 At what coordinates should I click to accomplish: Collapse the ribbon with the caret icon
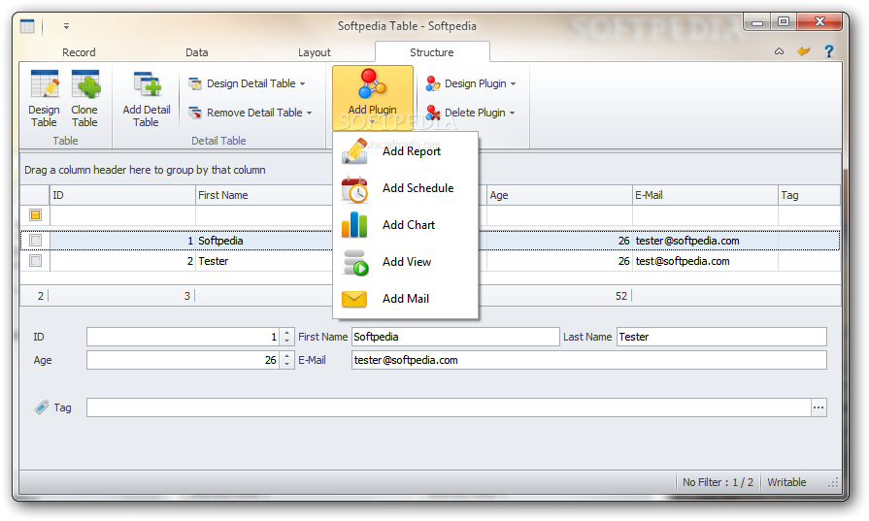780,51
